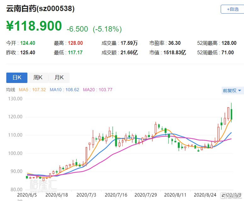This screenshot has width=244, height=201.
Task: Click the 2020/6/18 date axis label
Action: (x=57, y=195)
